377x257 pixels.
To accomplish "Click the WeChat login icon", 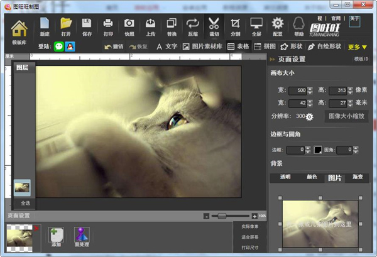I will coord(59,46).
